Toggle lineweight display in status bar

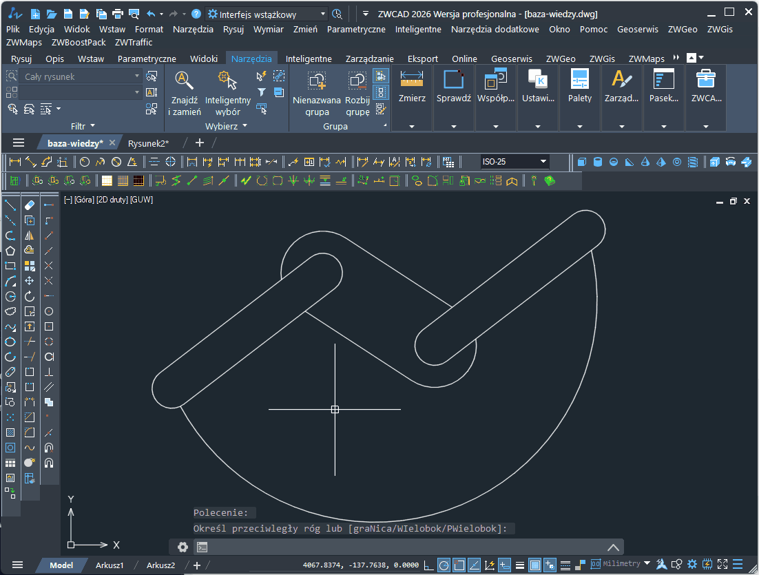[520, 565]
